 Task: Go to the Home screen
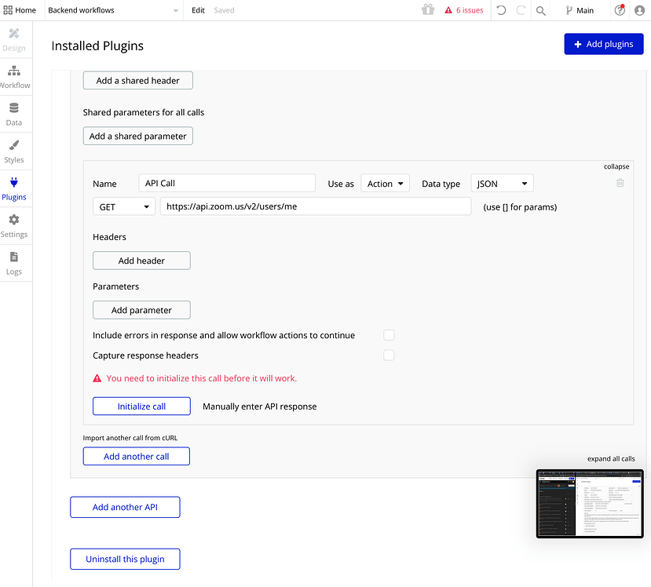point(20,10)
